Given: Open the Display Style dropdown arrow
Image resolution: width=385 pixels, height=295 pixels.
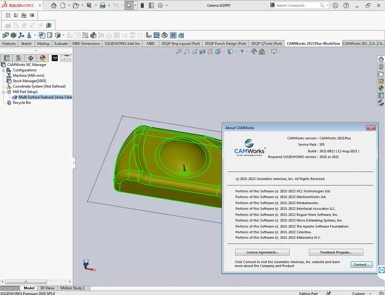Looking at the screenshot, I should point(236,51).
